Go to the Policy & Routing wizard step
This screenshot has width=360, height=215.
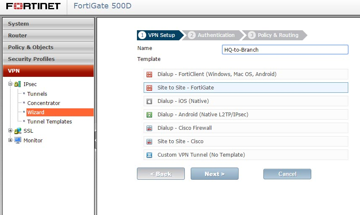[276, 35]
